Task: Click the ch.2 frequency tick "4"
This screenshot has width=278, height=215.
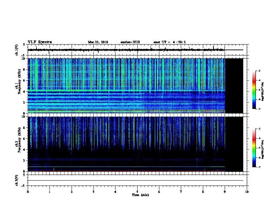Action: pyautogui.click(x=25, y=150)
